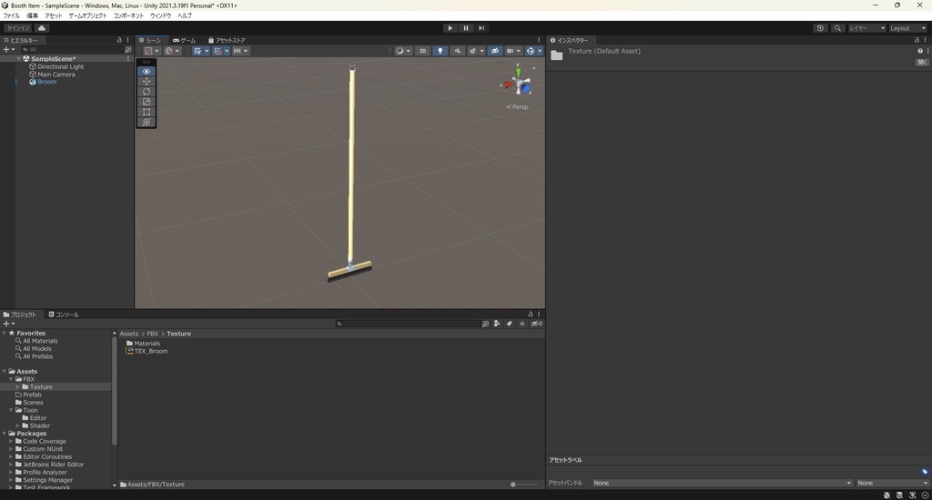Select the Rect transform tool
Image resolution: width=932 pixels, height=500 pixels.
pos(147,112)
